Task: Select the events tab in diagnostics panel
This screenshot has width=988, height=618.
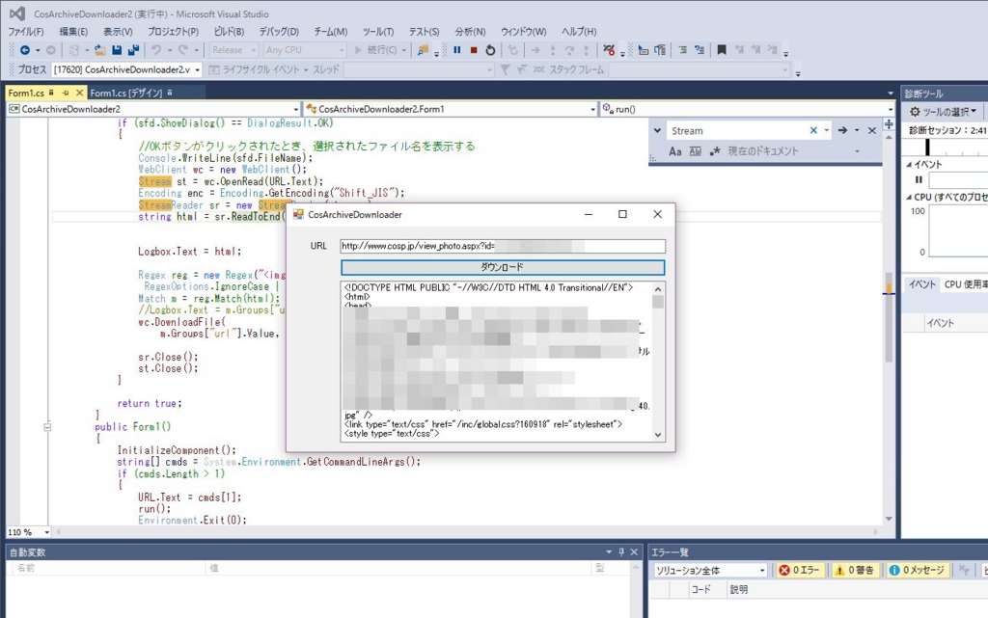Action: point(921,284)
